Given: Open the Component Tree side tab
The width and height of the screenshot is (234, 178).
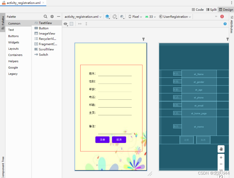Looking at the screenshot, I should coord(3,167).
